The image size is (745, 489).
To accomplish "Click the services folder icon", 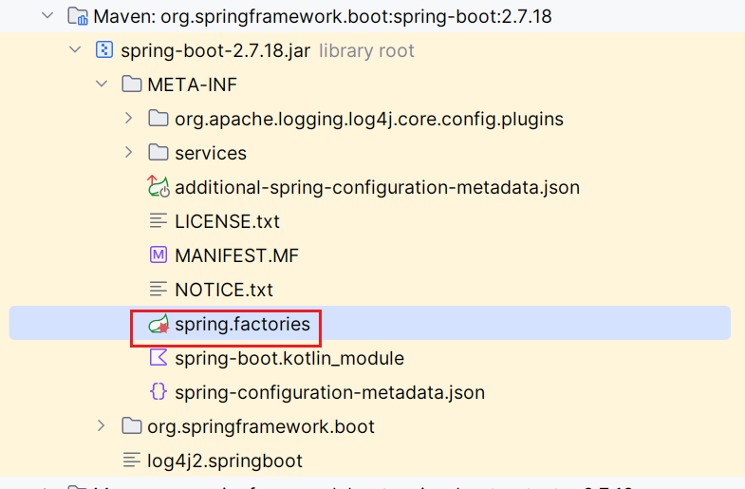I will coord(158,153).
